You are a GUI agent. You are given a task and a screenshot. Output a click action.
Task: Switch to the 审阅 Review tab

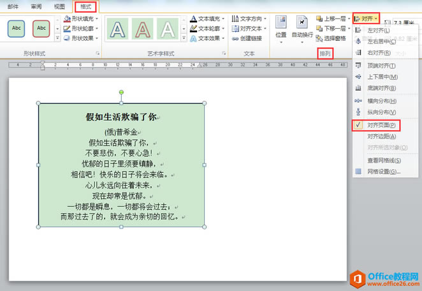point(36,6)
